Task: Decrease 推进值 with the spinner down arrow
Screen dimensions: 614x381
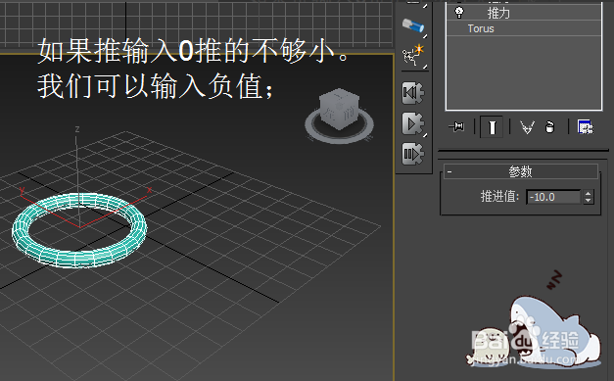Action: click(x=588, y=200)
